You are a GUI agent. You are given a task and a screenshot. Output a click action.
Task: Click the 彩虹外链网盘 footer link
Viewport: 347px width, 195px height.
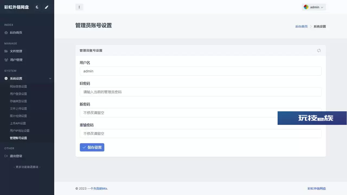[317, 188]
